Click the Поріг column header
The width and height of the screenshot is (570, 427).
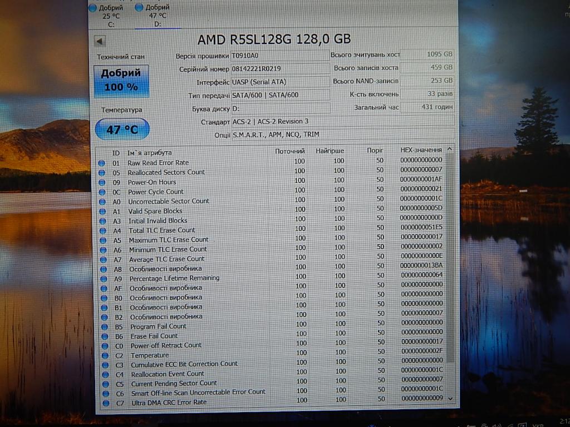tap(375, 150)
